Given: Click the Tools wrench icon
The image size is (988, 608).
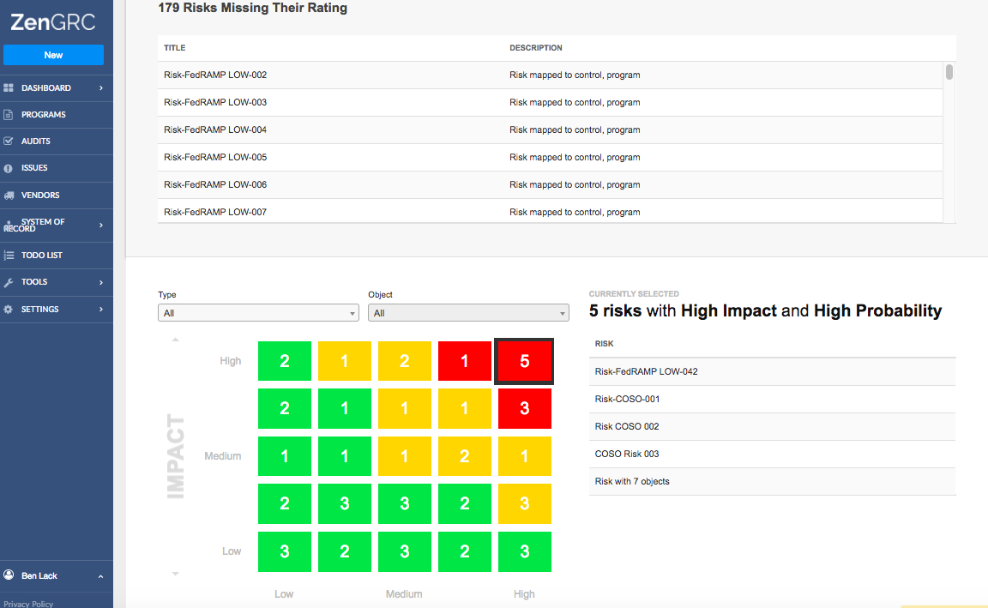Looking at the screenshot, I should pos(9,282).
